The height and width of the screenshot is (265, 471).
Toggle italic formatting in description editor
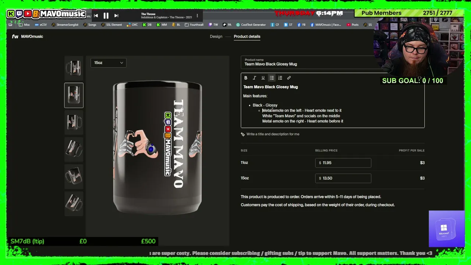pyautogui.click(x=254, y=78)
